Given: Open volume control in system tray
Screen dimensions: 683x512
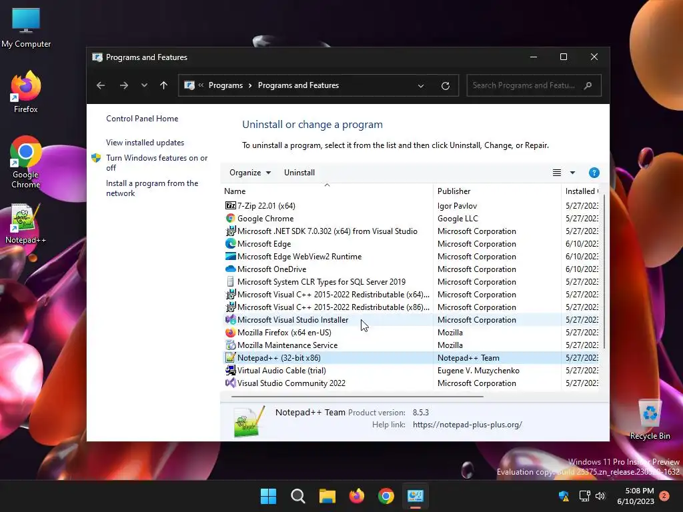Looking at the screenshot, I should (600, 496).
